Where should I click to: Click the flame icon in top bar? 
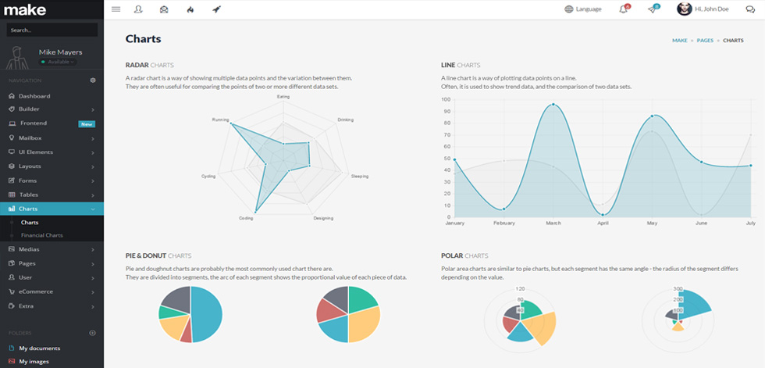190,9
